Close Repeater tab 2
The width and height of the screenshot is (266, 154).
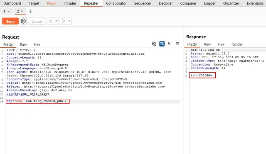point(22,11)
